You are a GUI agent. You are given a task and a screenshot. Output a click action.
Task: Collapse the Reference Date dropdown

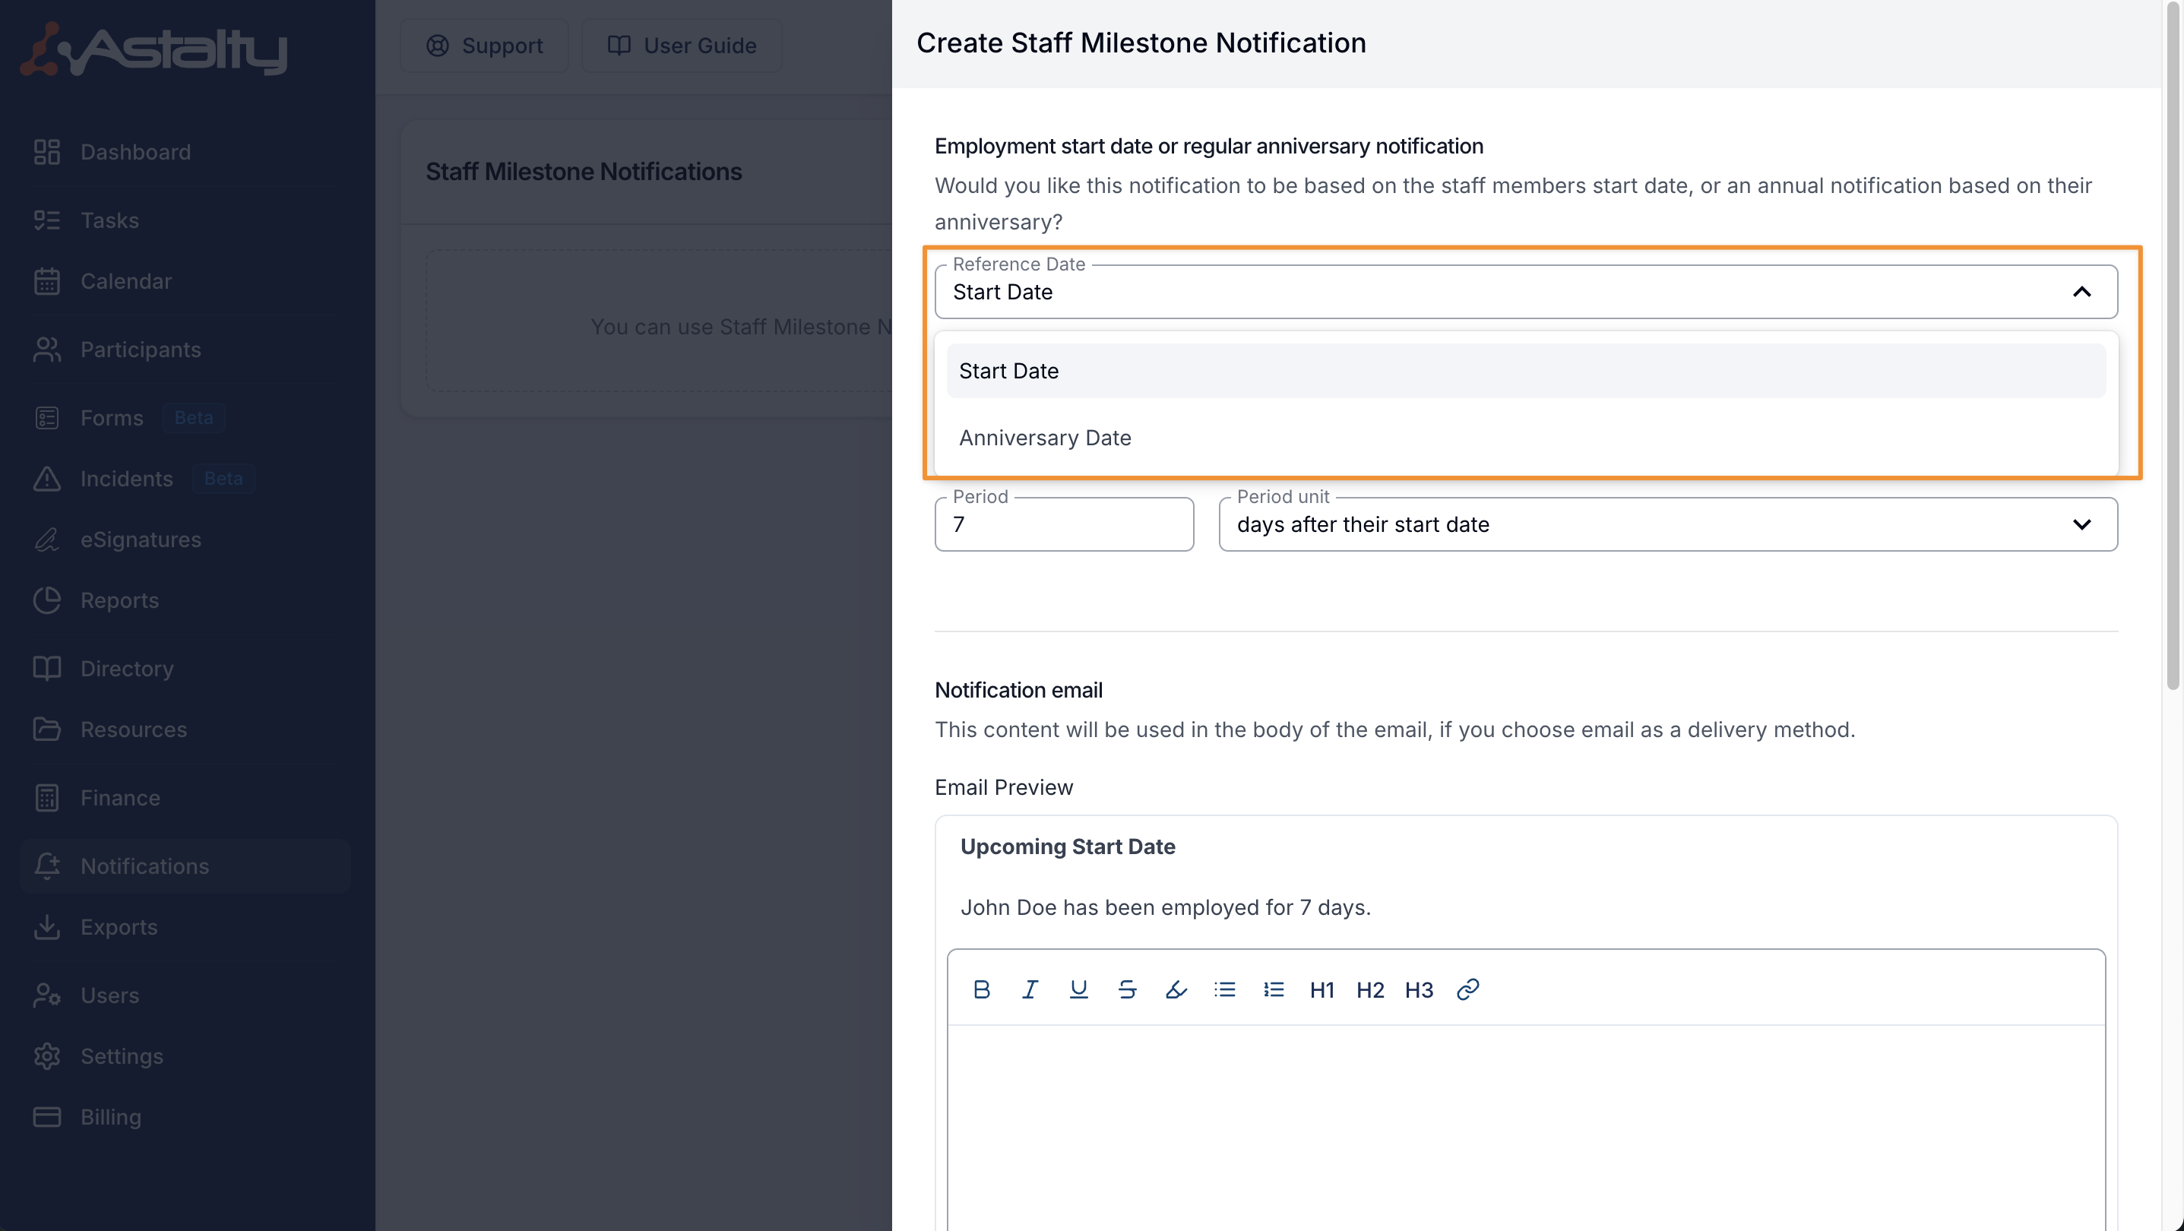coord(2081,292)
